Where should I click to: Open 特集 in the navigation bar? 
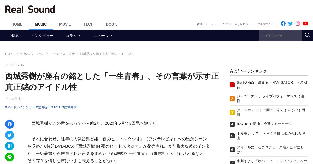15,36
